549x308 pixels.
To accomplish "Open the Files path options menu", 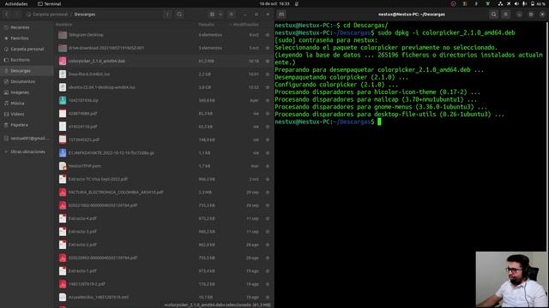I will click(x=167, y=15).
